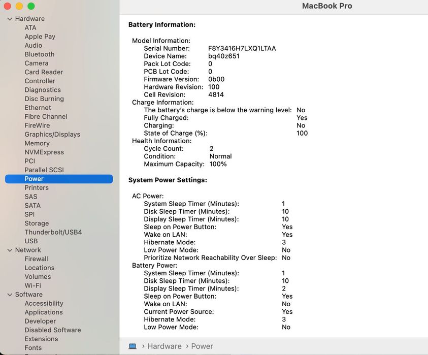Click the System Power Settings heading

(x=168, y=180)
